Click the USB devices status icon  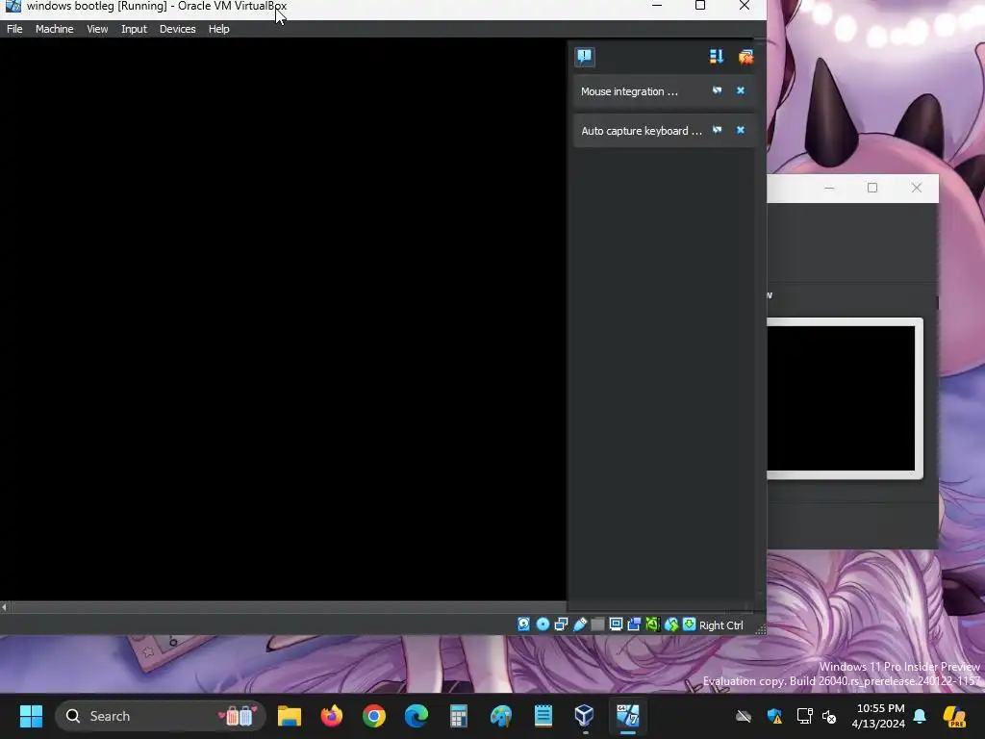pos(580,624)
